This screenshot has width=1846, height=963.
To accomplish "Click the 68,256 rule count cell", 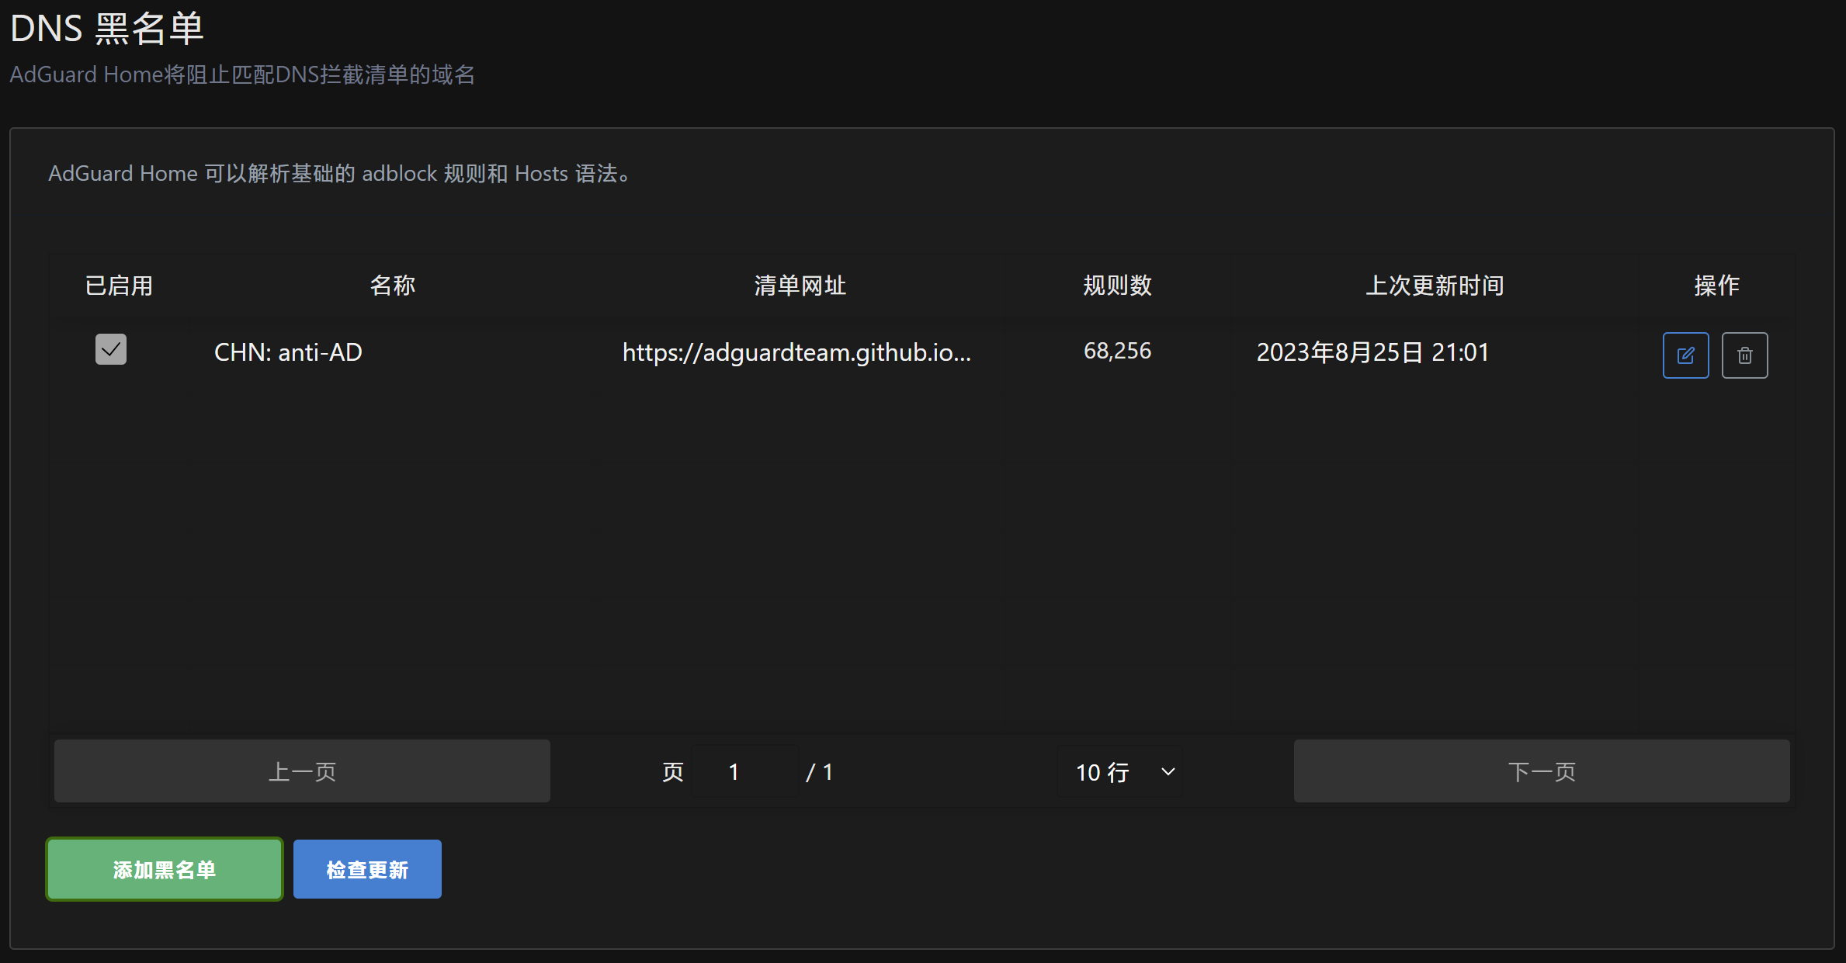I will (x=1117, y=351).
